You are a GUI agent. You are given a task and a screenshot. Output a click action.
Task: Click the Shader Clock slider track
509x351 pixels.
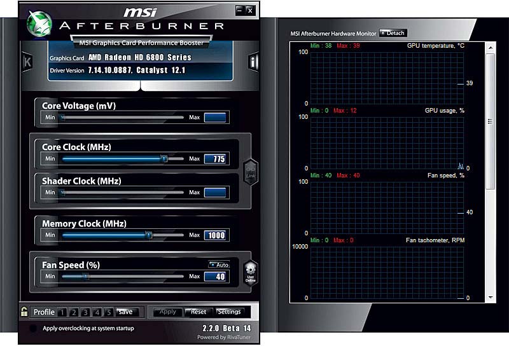coord(122,193)
